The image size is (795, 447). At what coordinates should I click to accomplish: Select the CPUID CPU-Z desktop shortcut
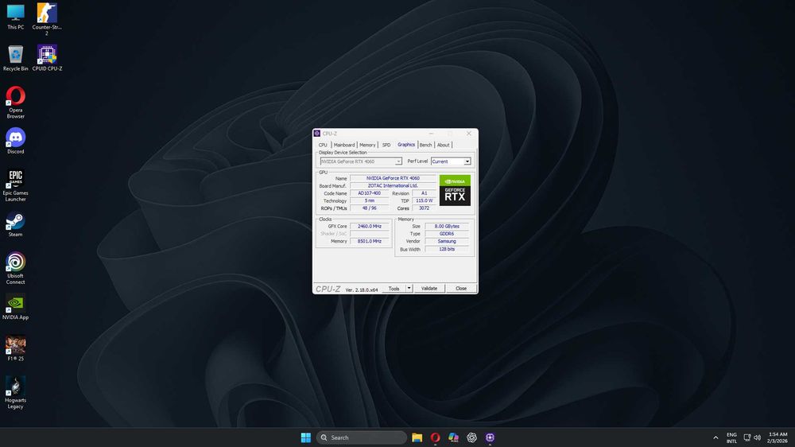[47, 58]
